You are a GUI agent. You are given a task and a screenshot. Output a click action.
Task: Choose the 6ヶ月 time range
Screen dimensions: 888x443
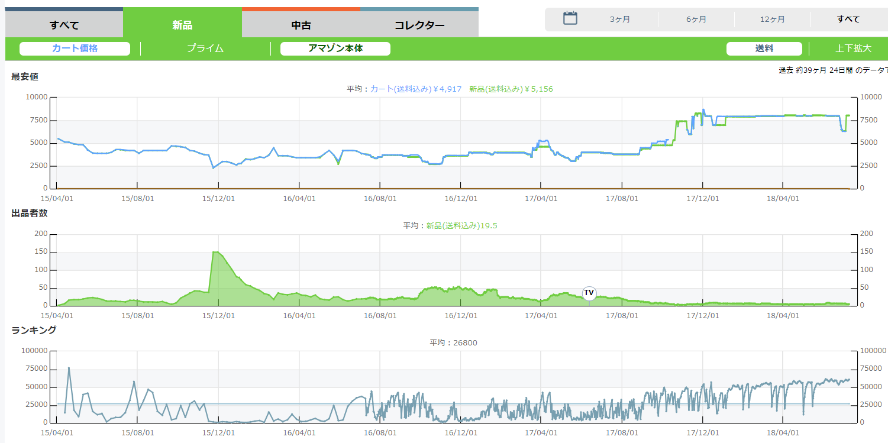point(696,19)
